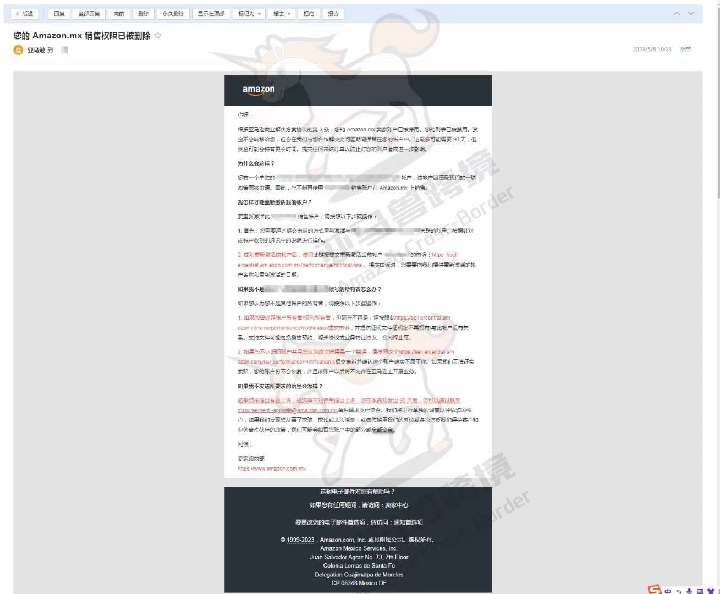The image size is (720, 594).
Task: Click the 回复 reply button
Action: (x=59, y=14)
